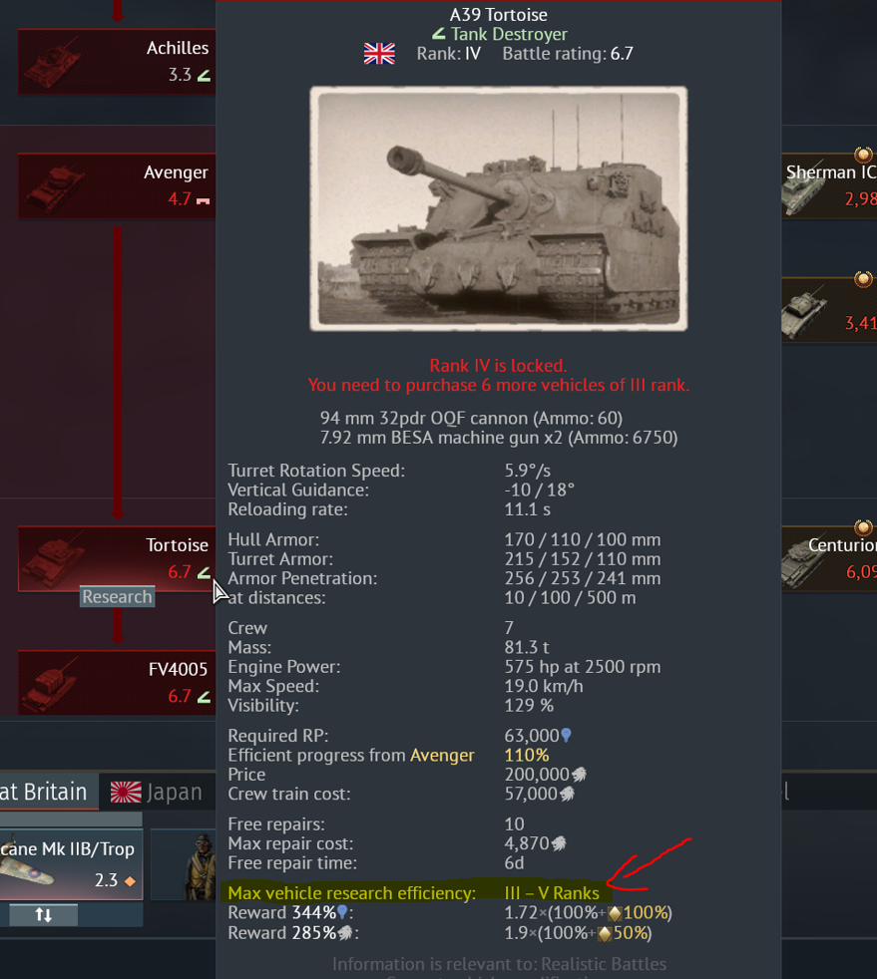Open the Sherman IC premium vehicle card
The height and width of the screenshot is (979, 877).
pyautogui.click(x=829, y=186)
